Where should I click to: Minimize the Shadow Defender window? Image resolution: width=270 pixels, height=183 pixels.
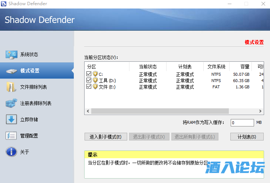click(x=230, y=4)
